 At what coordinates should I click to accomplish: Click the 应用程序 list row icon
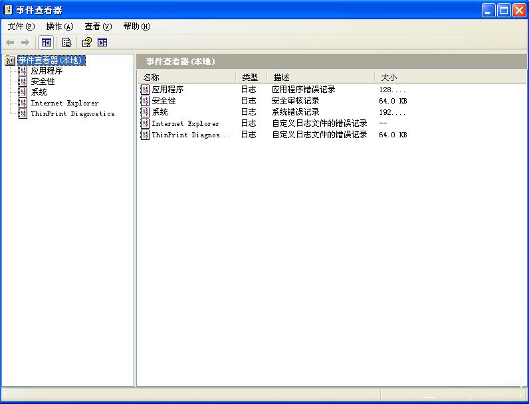[145, 90]
